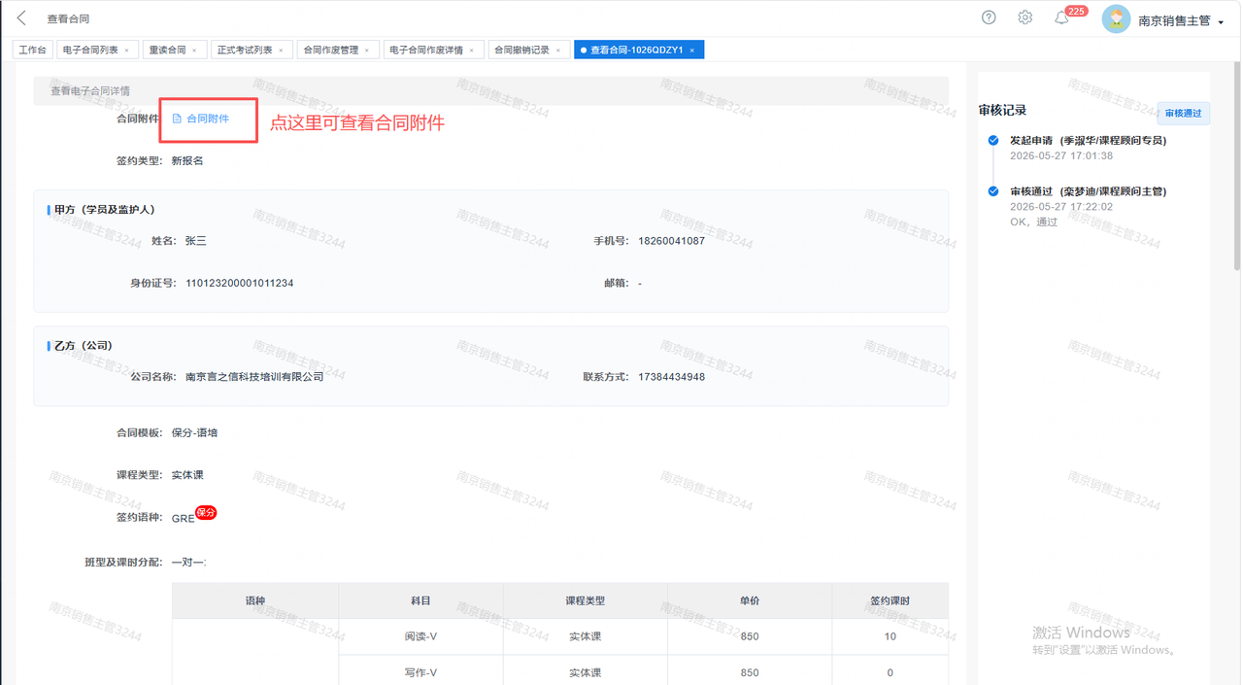This screenshot has width=1243, height=685.
Task: Click the vertical scrollbar on right edge
Action: click(x=1236, y=165)
